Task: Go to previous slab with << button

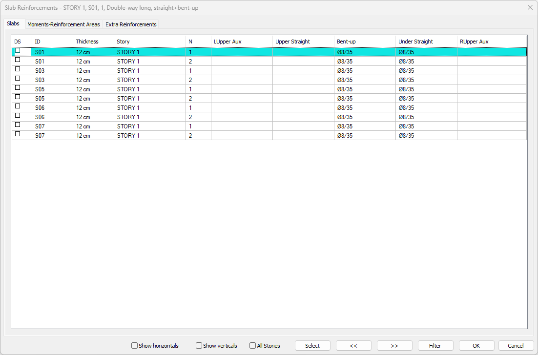Action: tap(353, 346)
